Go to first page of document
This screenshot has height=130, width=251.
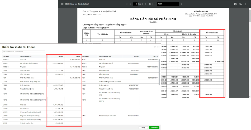coord(126,4)
